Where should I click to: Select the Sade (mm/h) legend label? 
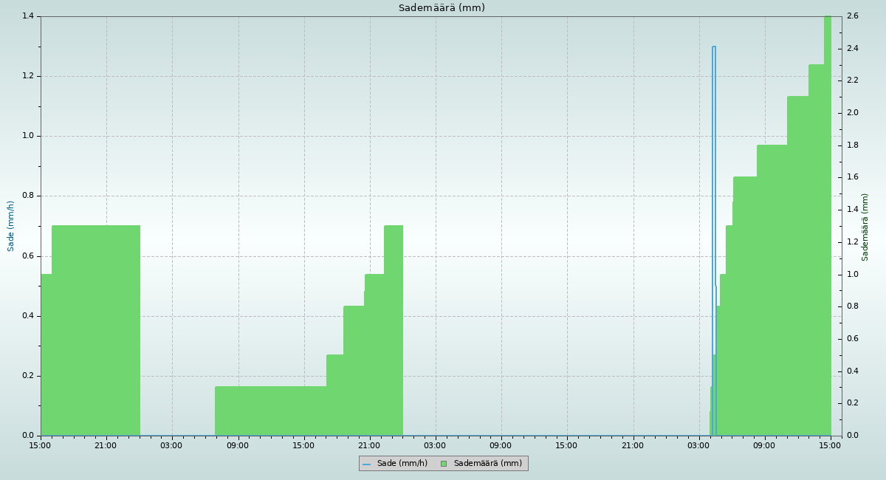pyautogui.click(x=402, y=464)
